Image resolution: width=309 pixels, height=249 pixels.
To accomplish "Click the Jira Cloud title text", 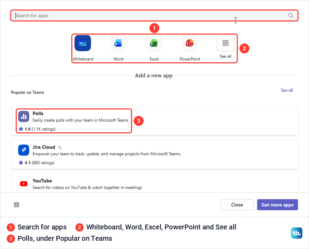I will click(x=44, y=147).
